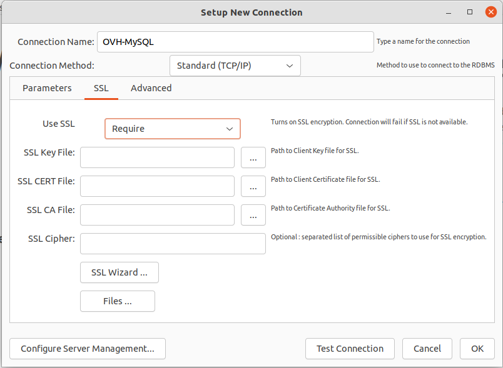Browse for the SSL CERT File
Viewport: 503px width, 368px height.
click(x=253, y=186)
